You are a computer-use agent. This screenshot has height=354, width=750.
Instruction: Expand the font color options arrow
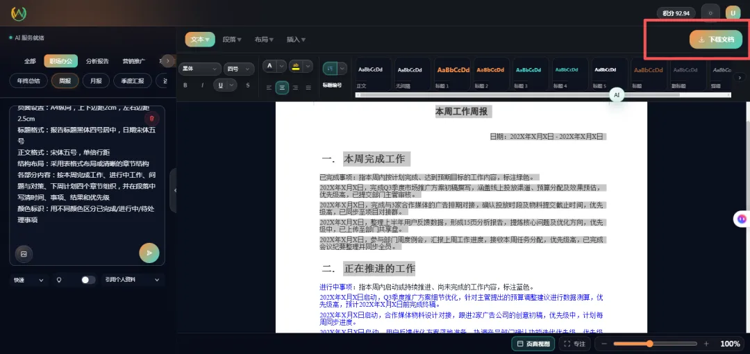click(282, 66)
